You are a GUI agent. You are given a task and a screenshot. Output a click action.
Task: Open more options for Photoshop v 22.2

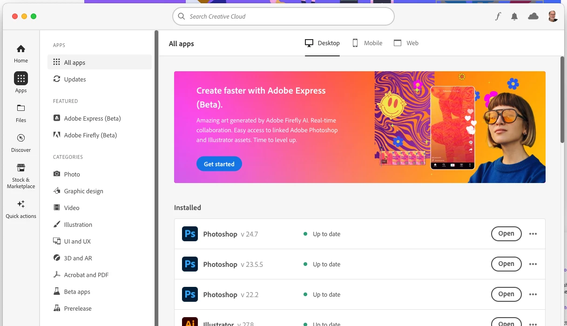point(533,294)
